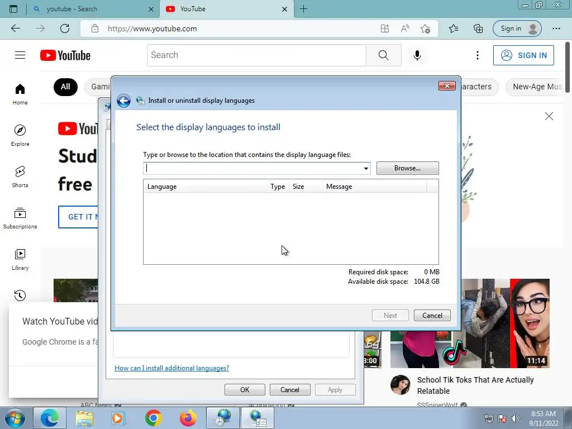Screen dimensions: 572x429
Task: Reload the YouTube page
Action: 65,28
